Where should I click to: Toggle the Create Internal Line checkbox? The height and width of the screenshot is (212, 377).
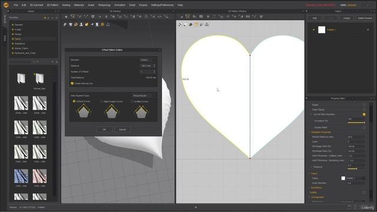[x=72, y=84]
